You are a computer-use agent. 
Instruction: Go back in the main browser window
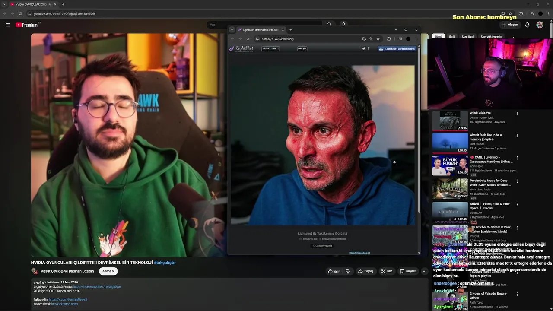tap(5, 13)
